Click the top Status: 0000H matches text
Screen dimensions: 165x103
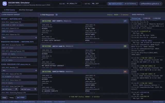(118, 15)
